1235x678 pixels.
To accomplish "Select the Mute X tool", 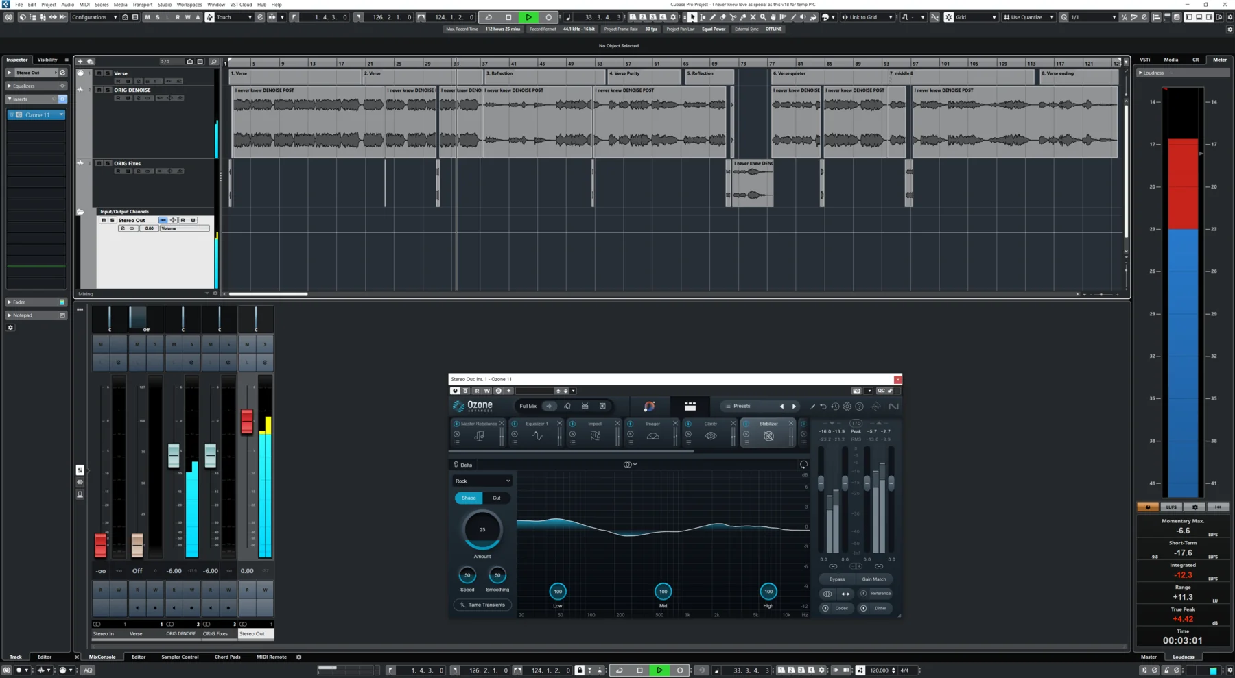I will (x=753, y=17).
